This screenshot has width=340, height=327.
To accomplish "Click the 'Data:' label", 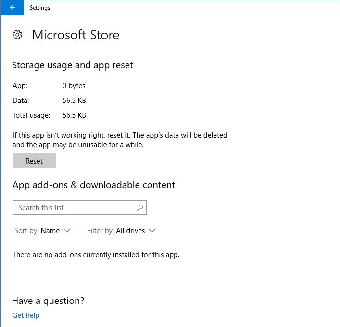I will (x=21, y=101).
